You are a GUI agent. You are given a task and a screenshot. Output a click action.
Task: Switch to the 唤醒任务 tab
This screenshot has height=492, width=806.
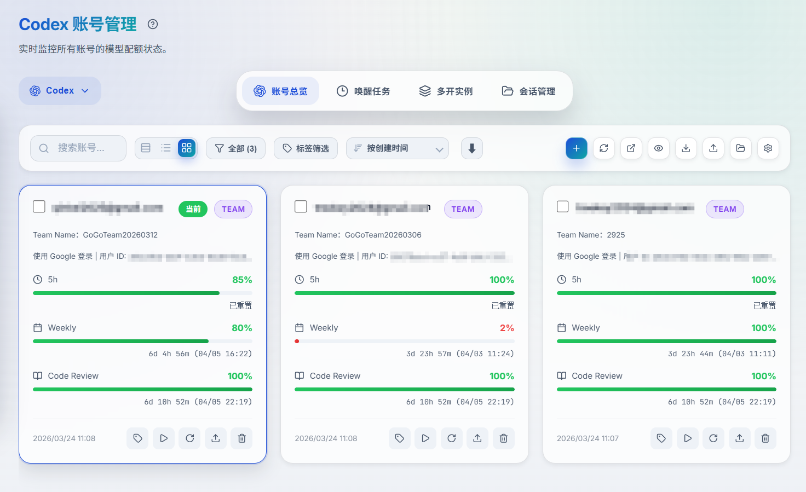coord(364,91)
